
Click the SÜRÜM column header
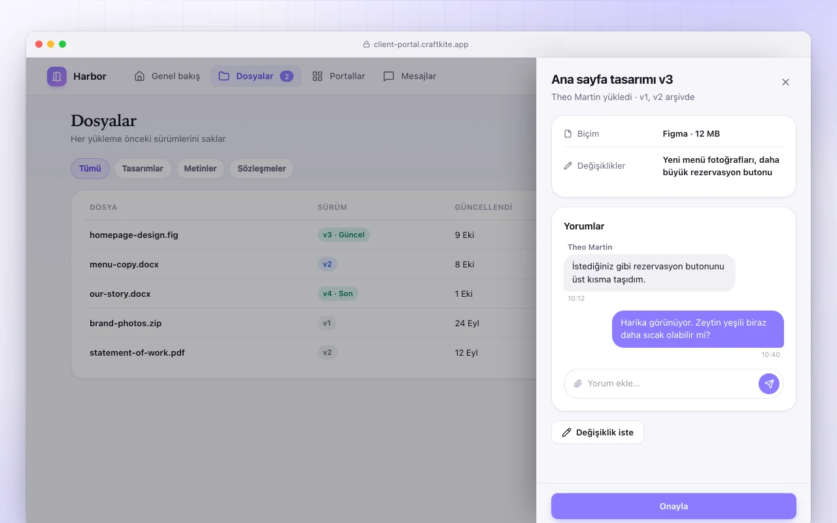click(332, 207)
